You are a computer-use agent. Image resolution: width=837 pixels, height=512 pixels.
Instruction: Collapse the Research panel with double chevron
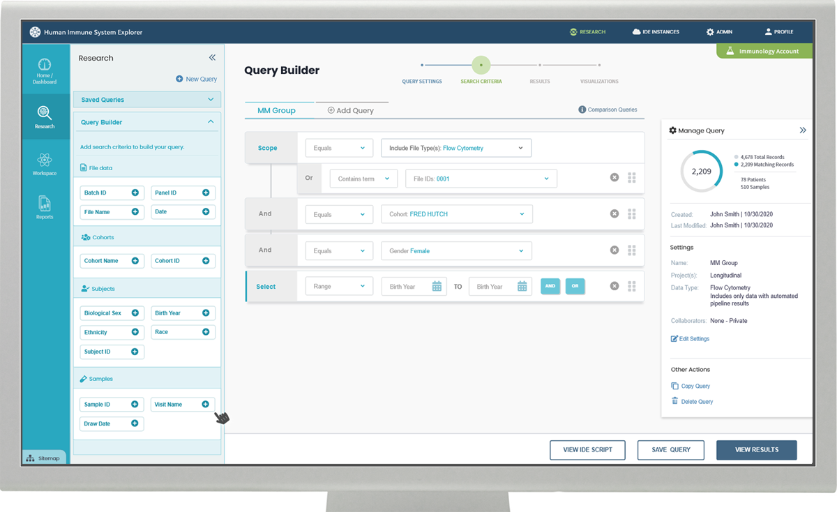coord(212,58)
